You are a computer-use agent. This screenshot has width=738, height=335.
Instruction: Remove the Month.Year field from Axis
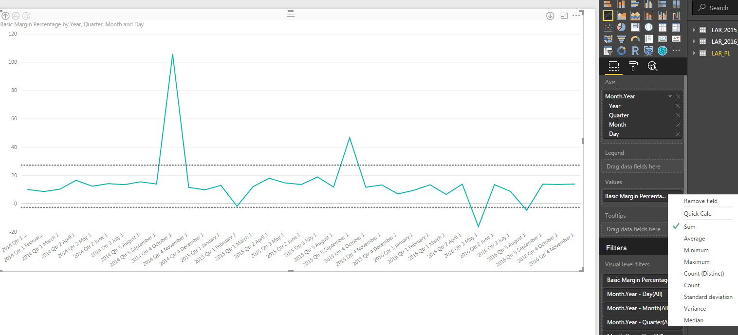point(678,96)
